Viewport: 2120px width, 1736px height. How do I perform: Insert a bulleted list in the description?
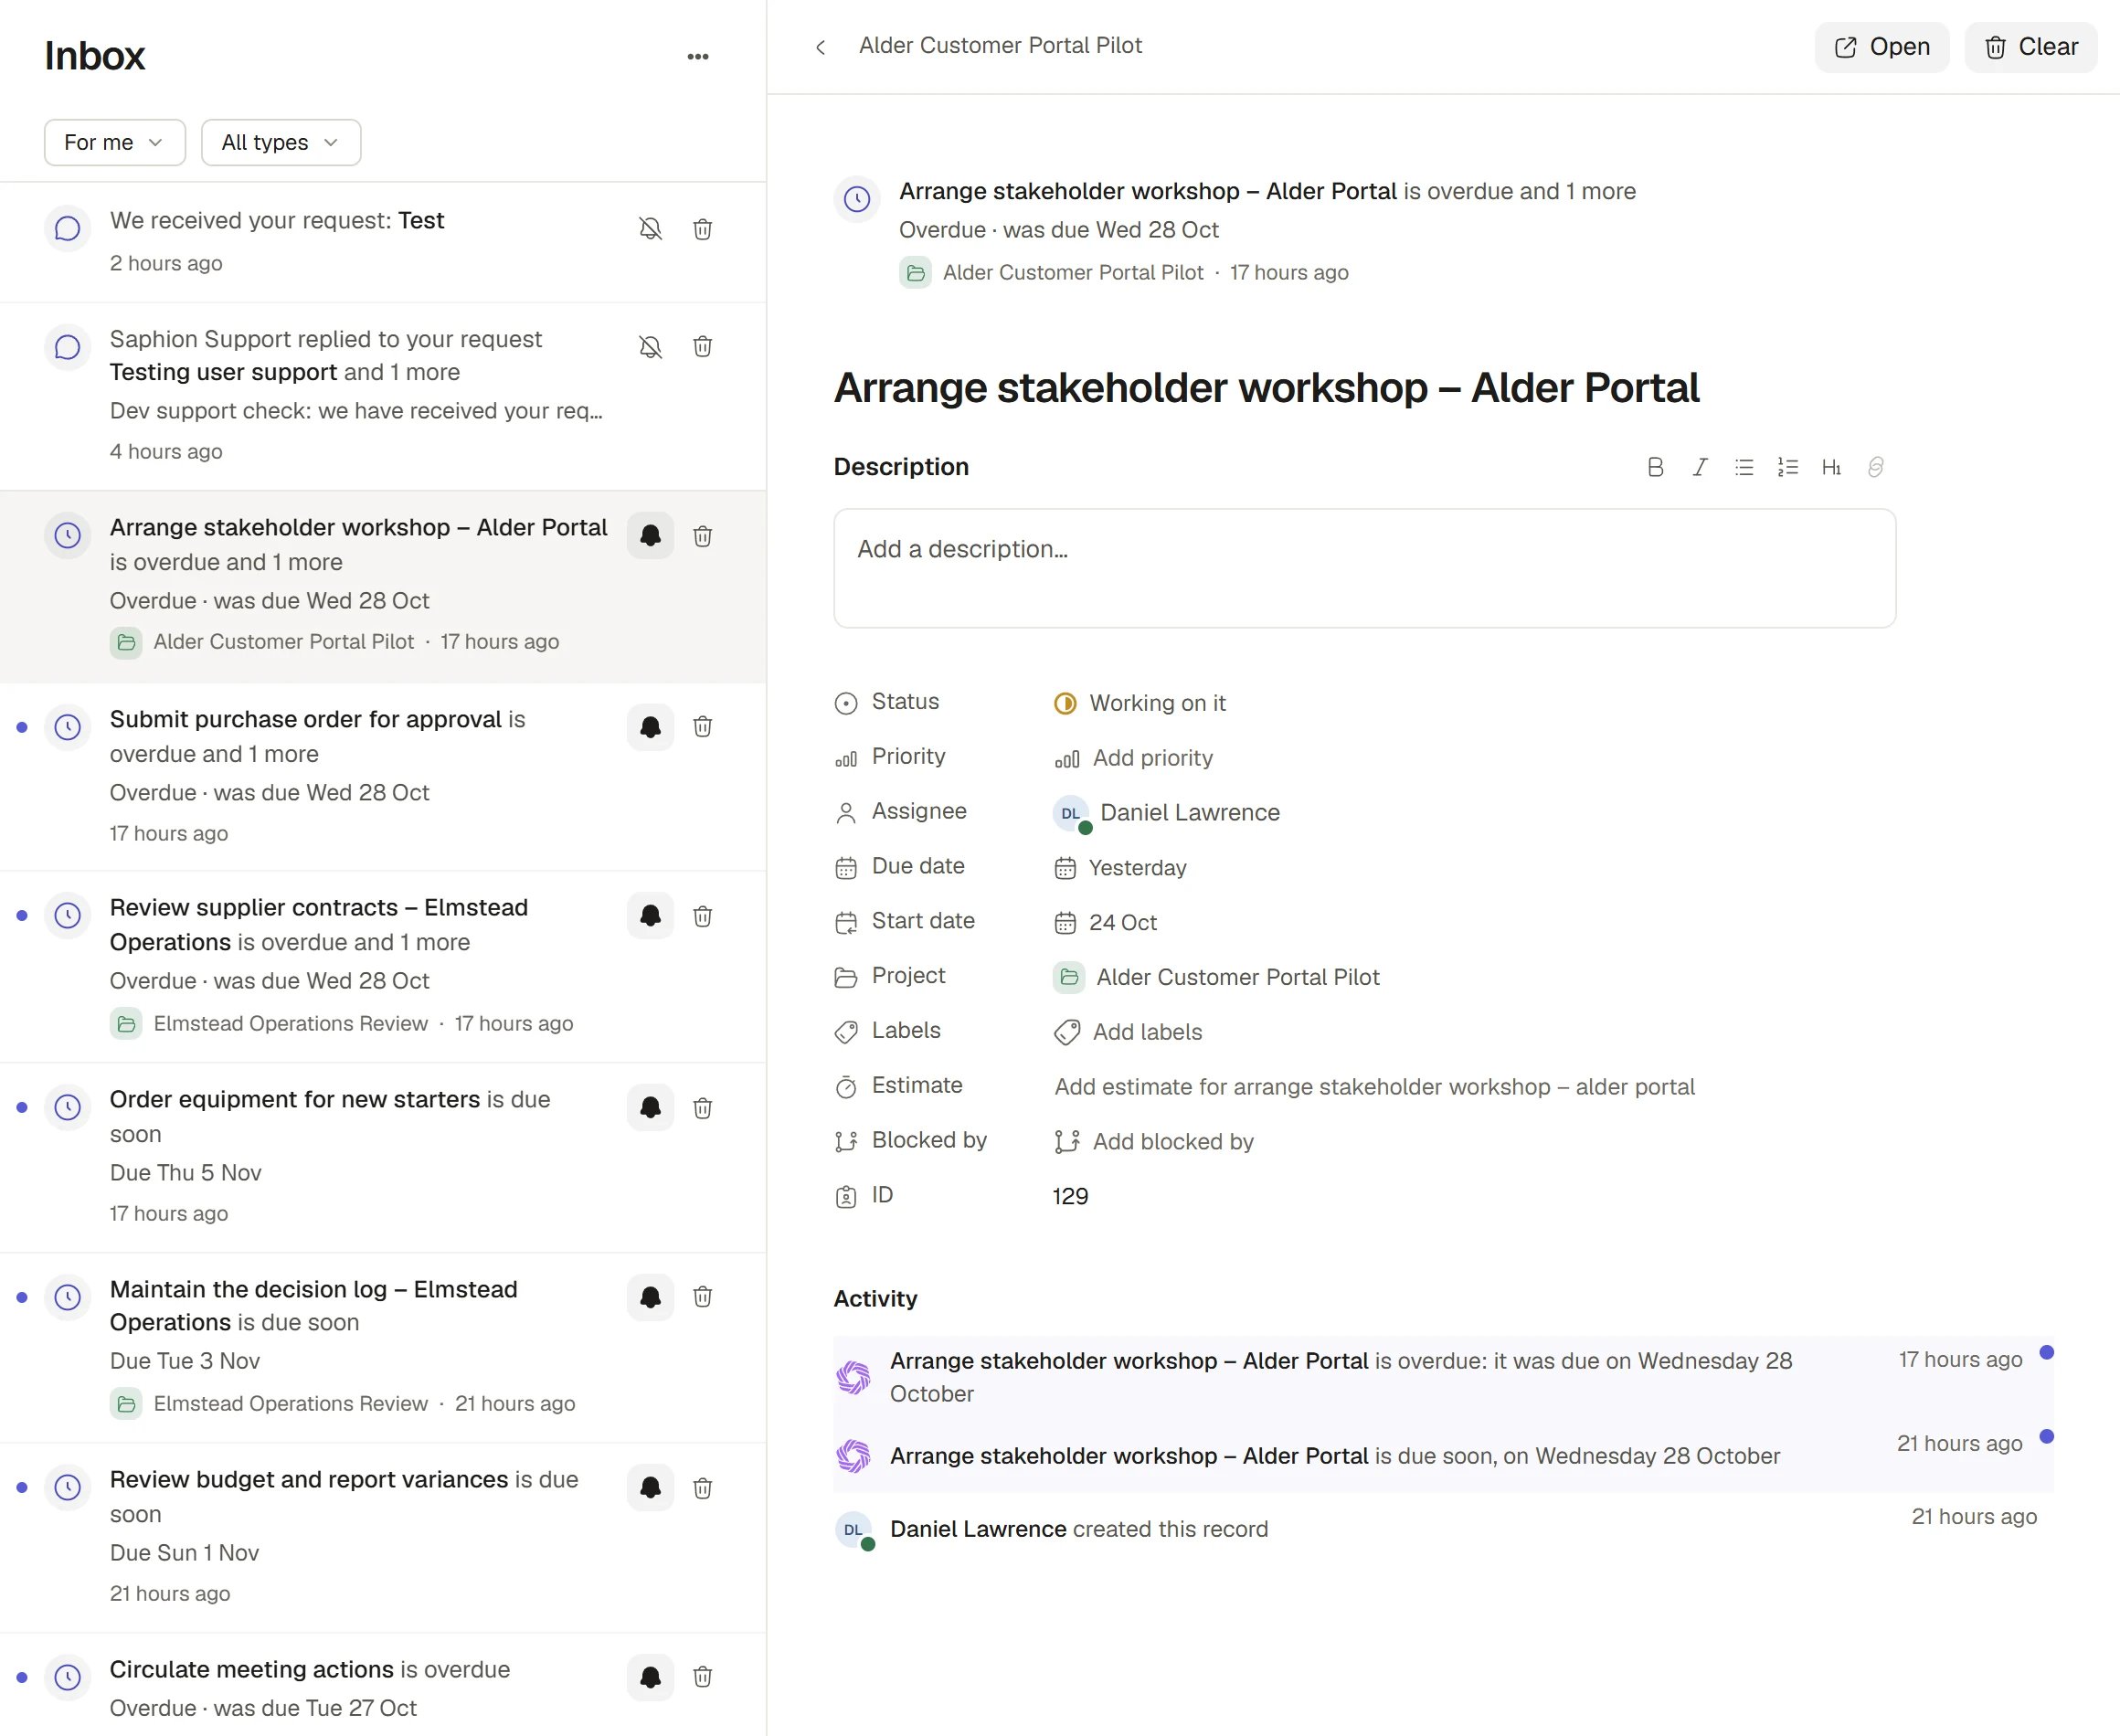[x=1743, y=467]
